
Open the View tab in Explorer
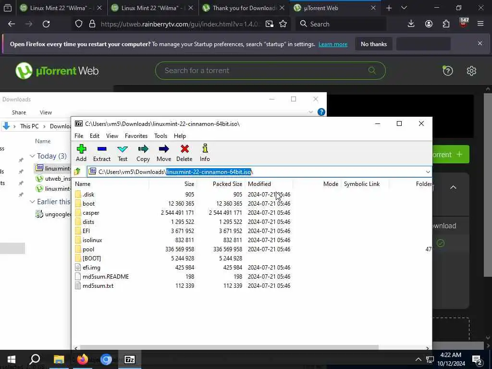pos(46,112)
